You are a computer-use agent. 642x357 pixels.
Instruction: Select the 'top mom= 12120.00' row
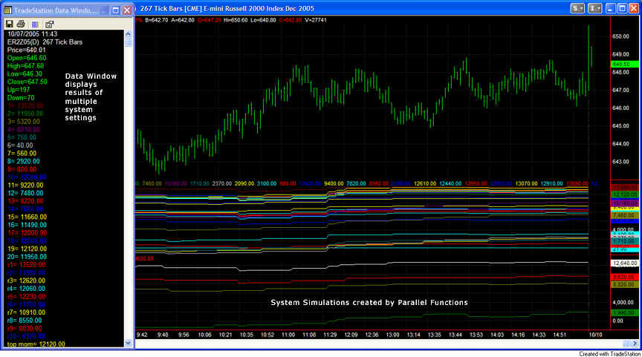click(x=36, y=344)
